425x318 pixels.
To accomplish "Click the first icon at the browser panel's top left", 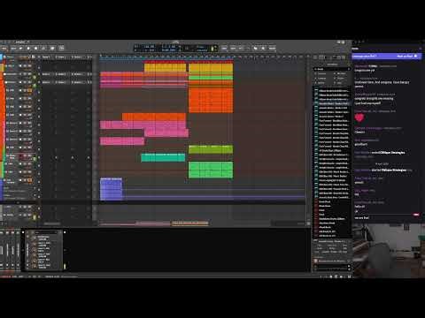I will click(x=315, y=57).
